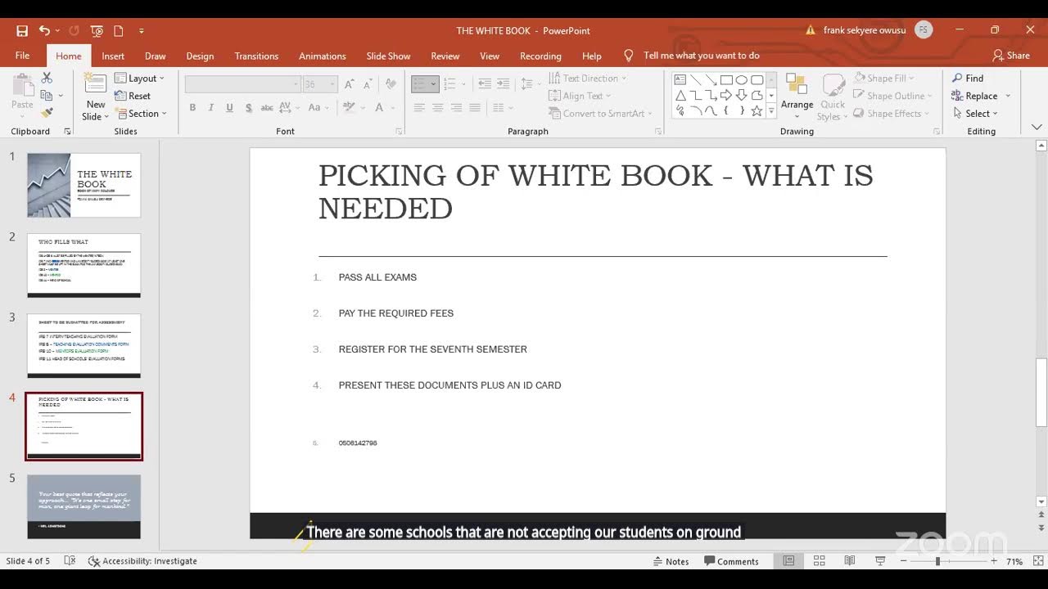Click the zoom slider handle in the status bar
The width and height of the screenshot is (1048, 589).
pyautogui.click(x=937, y=561)
